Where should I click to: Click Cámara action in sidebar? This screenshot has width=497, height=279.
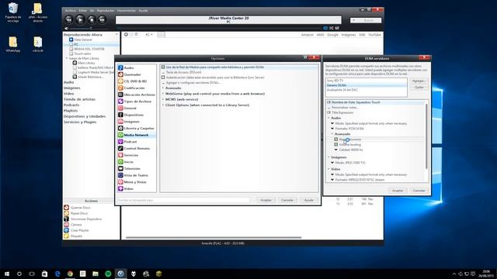tap(73, 225)
